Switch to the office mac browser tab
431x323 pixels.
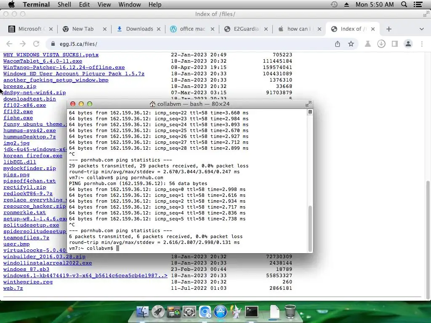(x=192, y=29)
